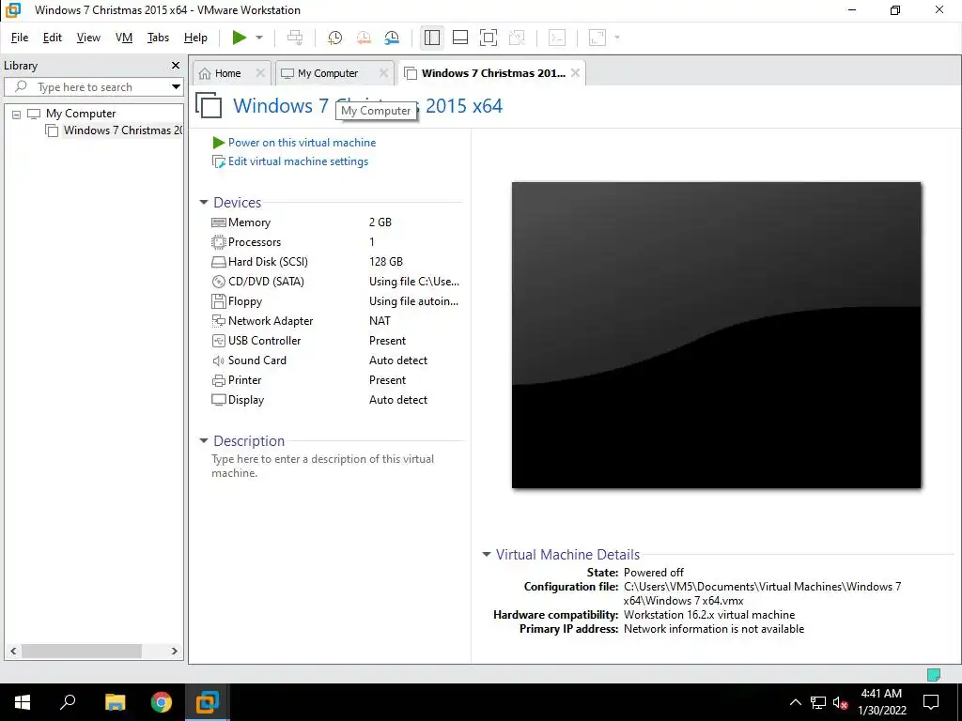Select Windows 7 Christmas VM in Library tree
962x721 pixels.
point(123,130)
